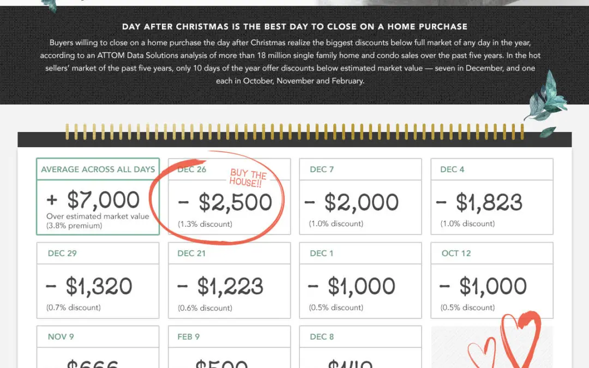Click the DEC 1 date label
The width and height of the screenshot is (589, 368).
(322, 254)
